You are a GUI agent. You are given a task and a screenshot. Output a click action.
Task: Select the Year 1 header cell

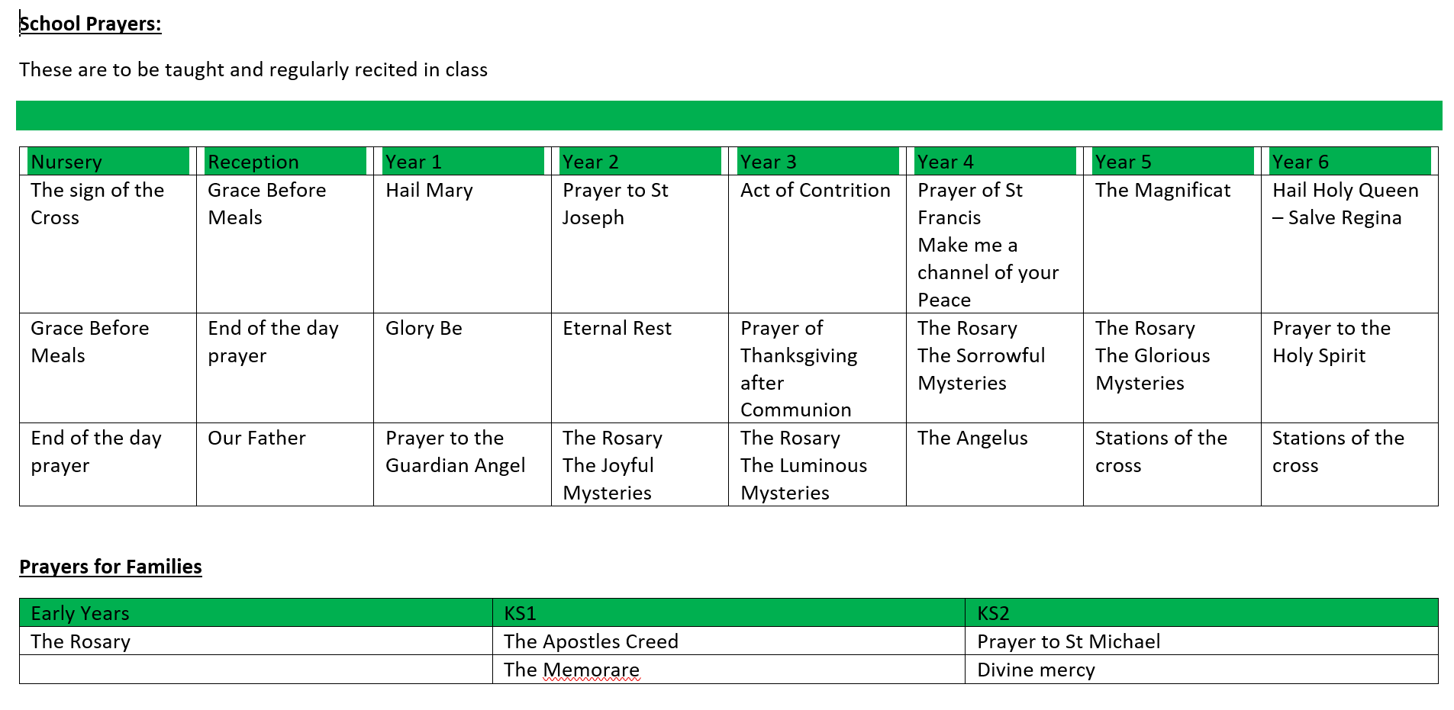pos(463,162)
